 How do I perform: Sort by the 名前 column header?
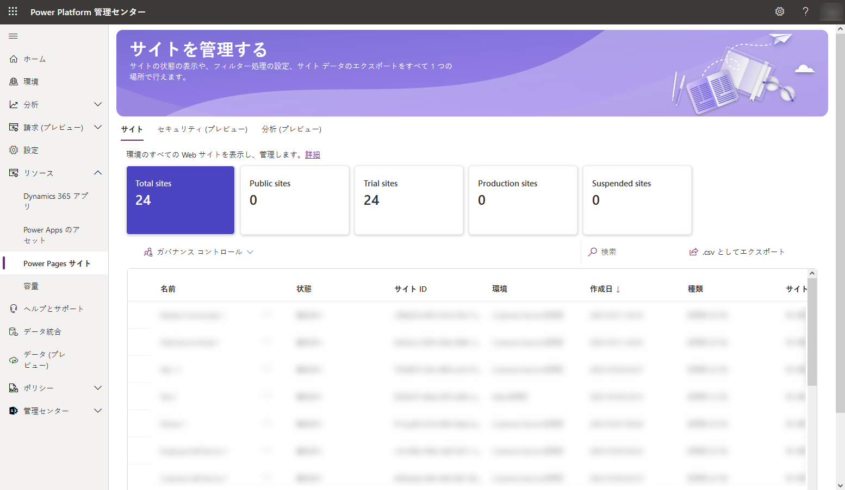pos(168,289)
